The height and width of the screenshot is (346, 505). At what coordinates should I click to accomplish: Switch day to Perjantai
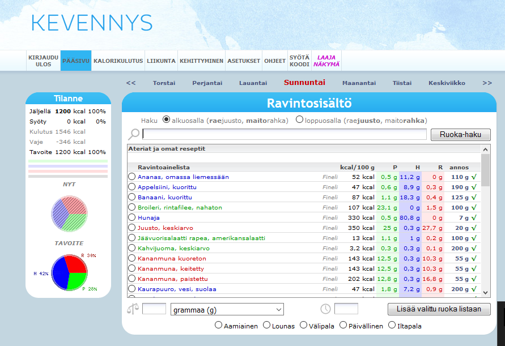click(x=207, y=83)
